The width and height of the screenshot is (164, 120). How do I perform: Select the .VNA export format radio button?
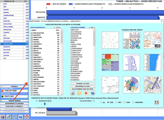(x=124, y=102)
